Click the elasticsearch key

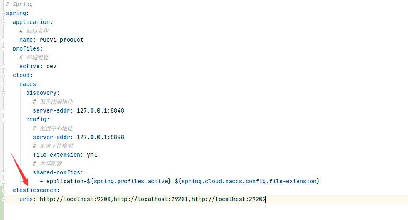[34, 190]
